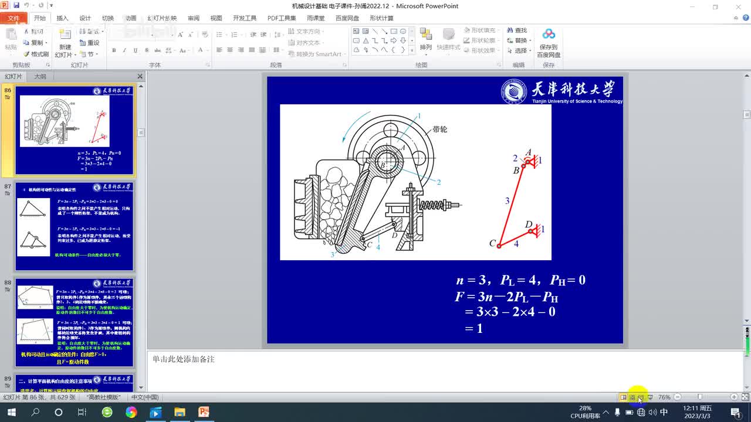Switch to Normal view in status bar
Viewport: 751px width, 422px height.
tap(623, 397)
